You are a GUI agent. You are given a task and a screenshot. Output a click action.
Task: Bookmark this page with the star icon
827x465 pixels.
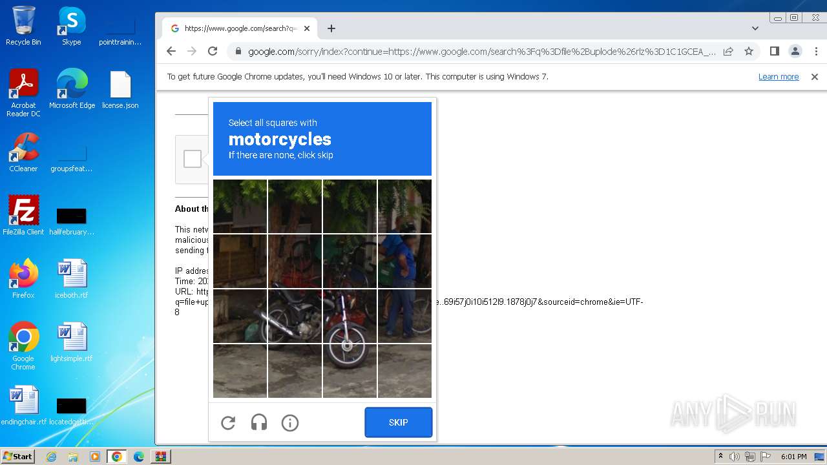point(749,51)
